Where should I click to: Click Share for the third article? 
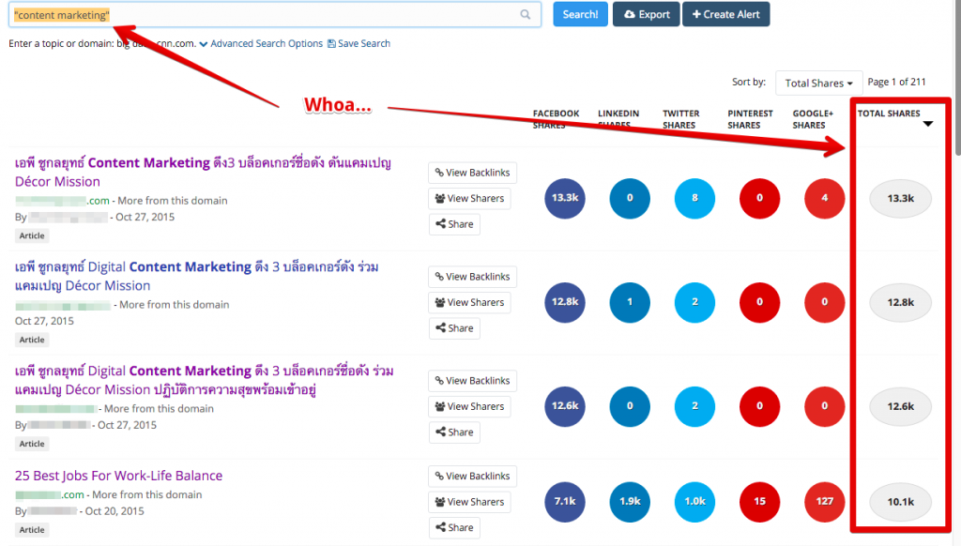454,432
